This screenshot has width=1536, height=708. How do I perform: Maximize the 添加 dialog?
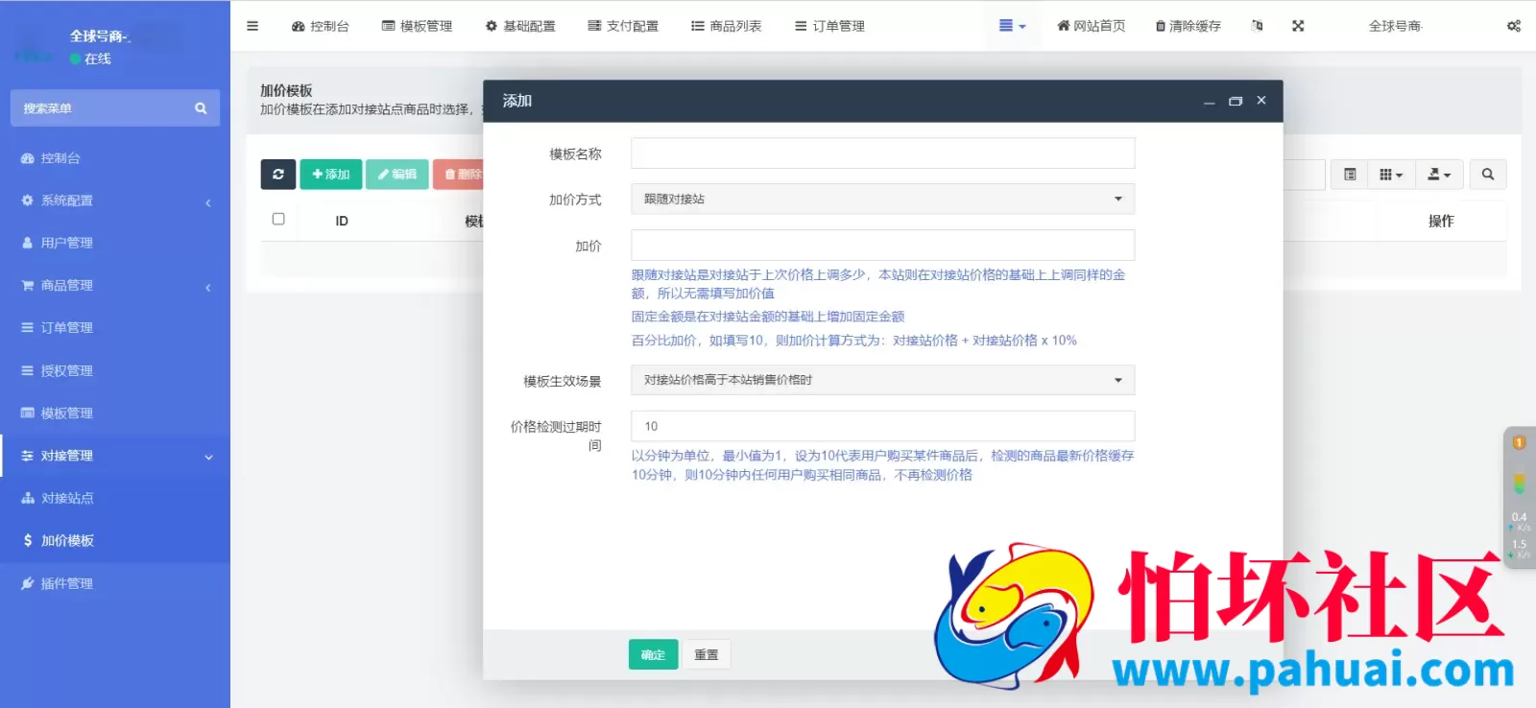tap(1236, 101)
